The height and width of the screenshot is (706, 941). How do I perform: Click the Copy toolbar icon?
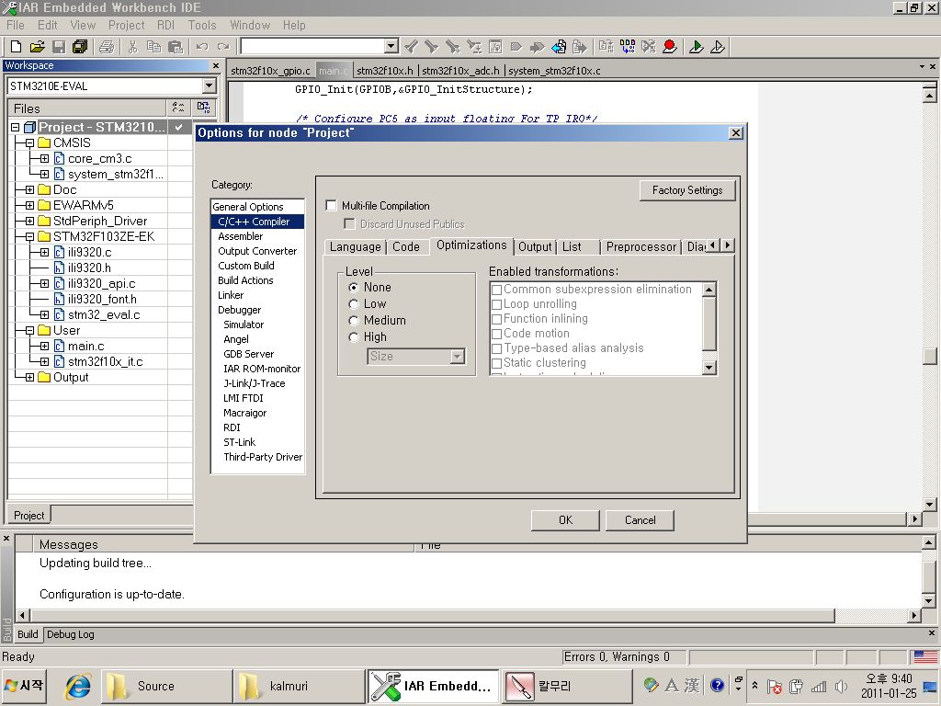click(153, 46)
